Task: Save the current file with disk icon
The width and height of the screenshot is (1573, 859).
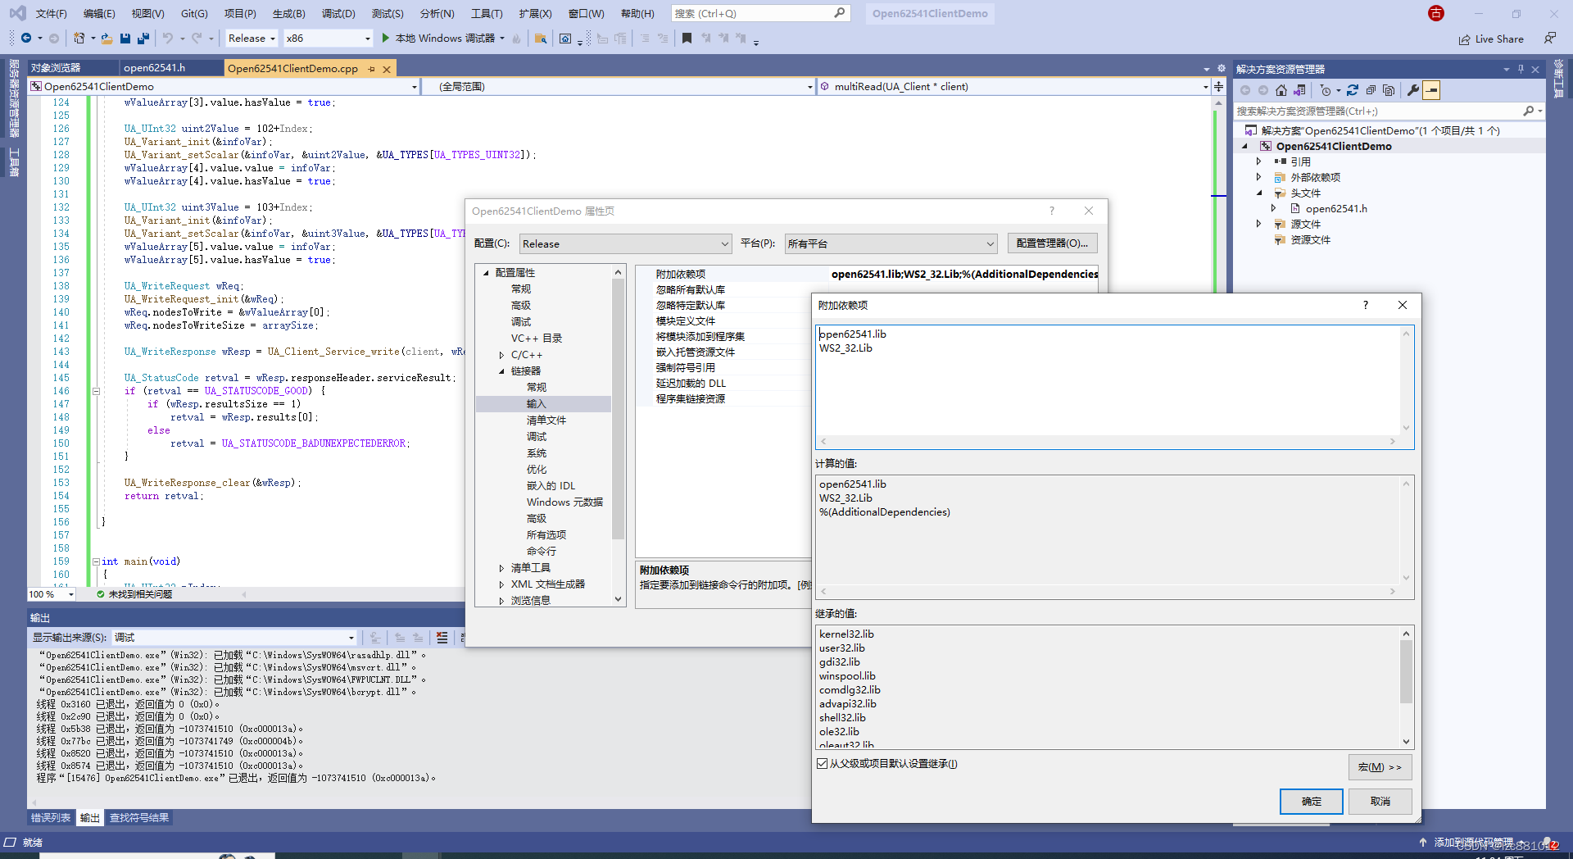Action: [x=125, y=39]
